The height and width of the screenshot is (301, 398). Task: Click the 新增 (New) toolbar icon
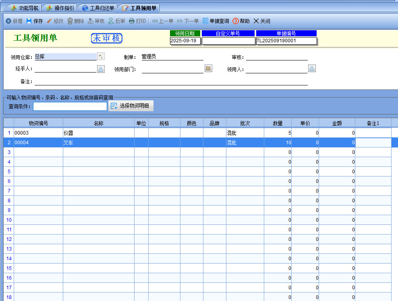8,21
